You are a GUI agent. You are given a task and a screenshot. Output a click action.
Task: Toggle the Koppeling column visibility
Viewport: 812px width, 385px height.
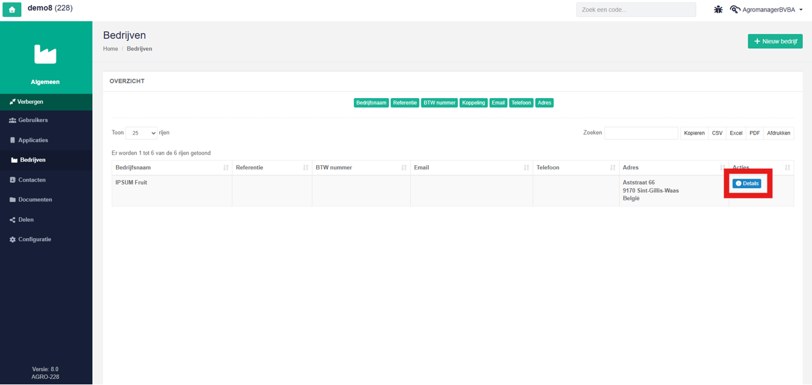tap(474, 103)
